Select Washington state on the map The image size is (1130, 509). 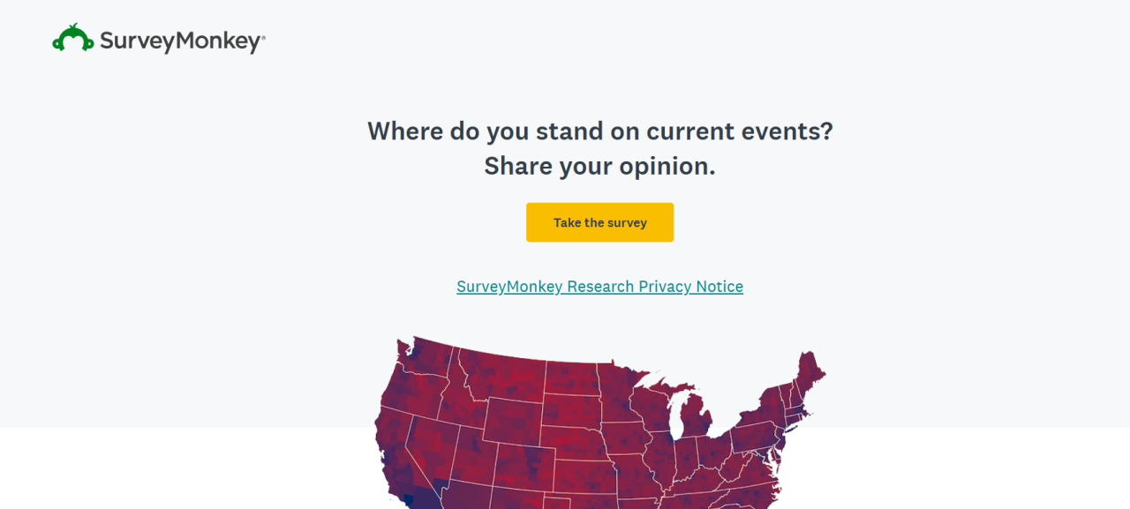click(424, 357)
